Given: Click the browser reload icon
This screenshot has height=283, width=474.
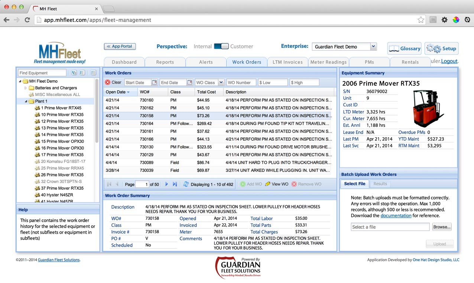Looking at the screenshot, I should [x=27, y=20].
